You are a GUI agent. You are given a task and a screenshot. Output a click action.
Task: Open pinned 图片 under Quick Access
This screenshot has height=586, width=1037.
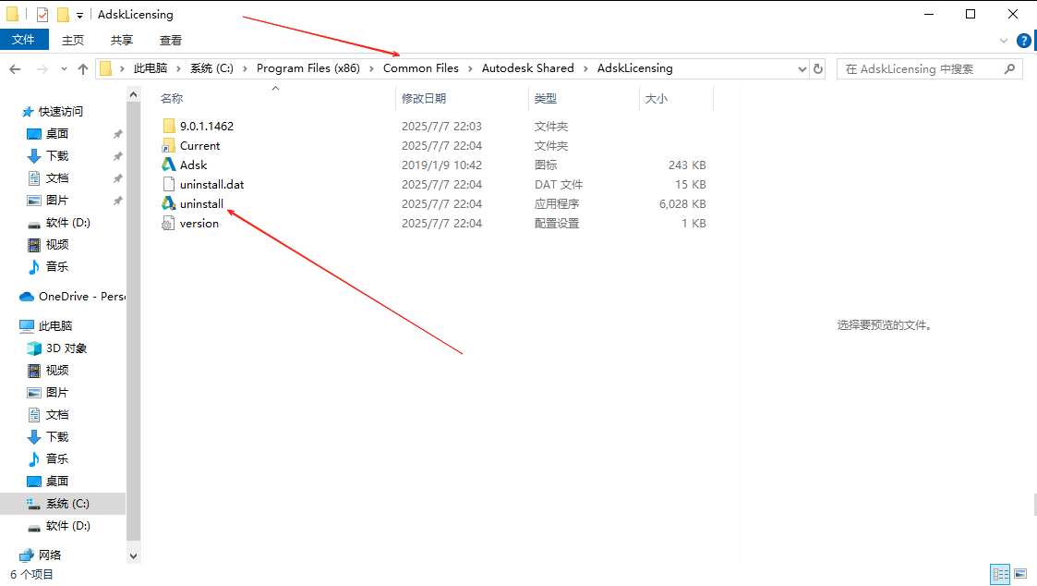57,200
